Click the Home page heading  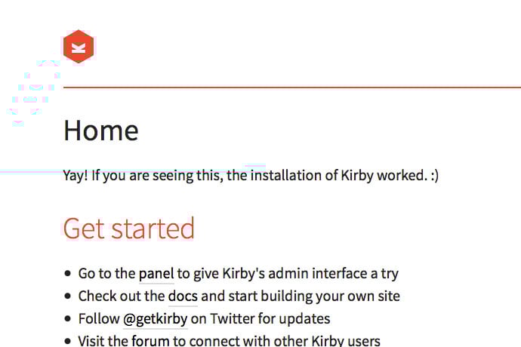point(101,131)
